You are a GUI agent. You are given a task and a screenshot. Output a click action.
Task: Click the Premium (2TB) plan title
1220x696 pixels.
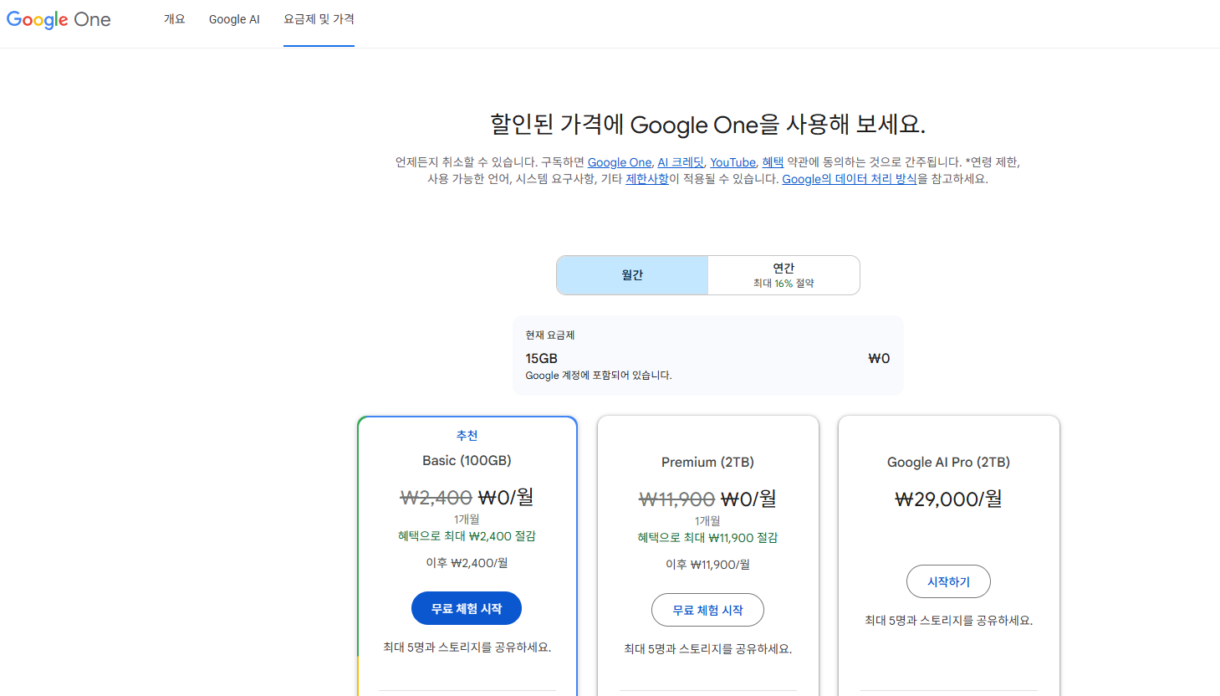pyautogui.click(x=707, y=463)
